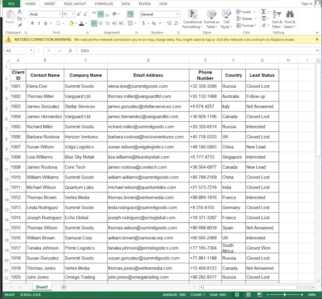Open the FILE tab

(x=11, y=4)
